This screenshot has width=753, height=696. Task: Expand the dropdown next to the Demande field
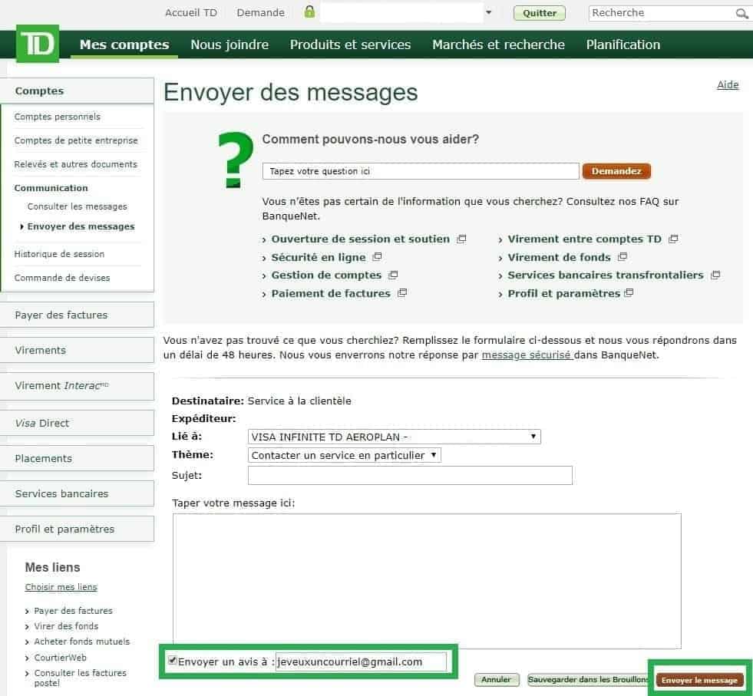(487, 13)
